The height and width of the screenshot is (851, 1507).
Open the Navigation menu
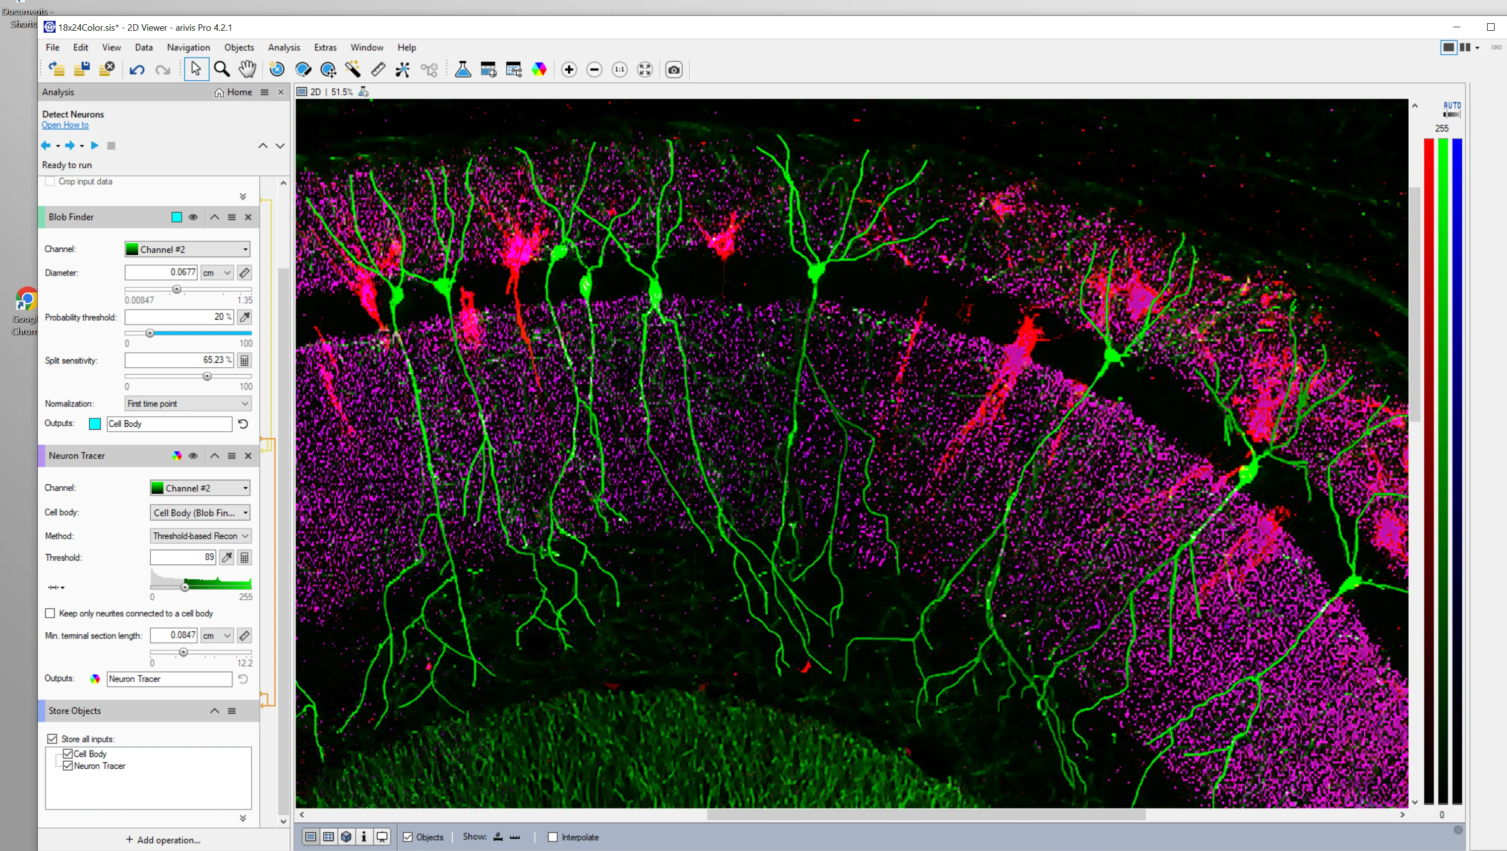point(188,48)
